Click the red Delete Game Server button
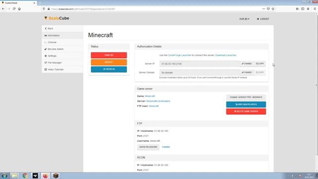318x179 pixels. 246,111
